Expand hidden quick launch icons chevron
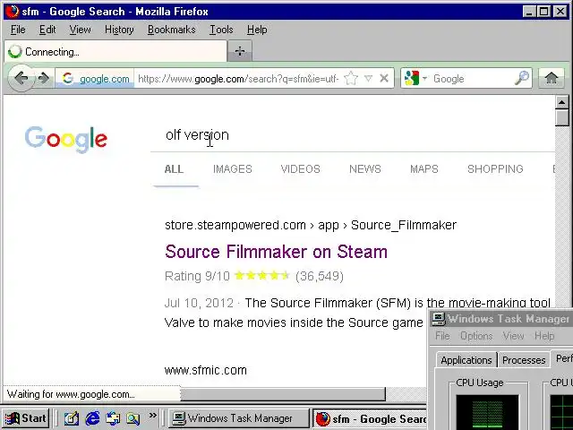Image resolution: width=573 pixels, height=430 pixels. point(153,415)
